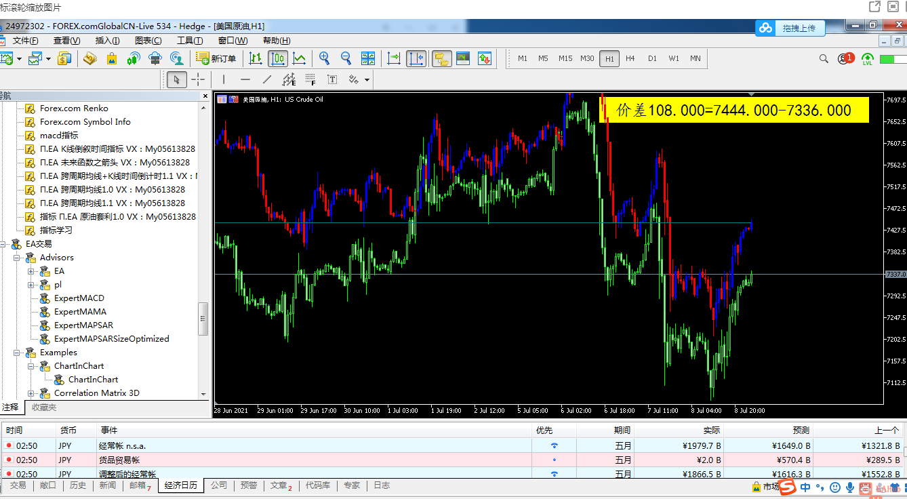907x499 pixels.
Task: Select the candlestick chart style icon
Action: [277, 58]
